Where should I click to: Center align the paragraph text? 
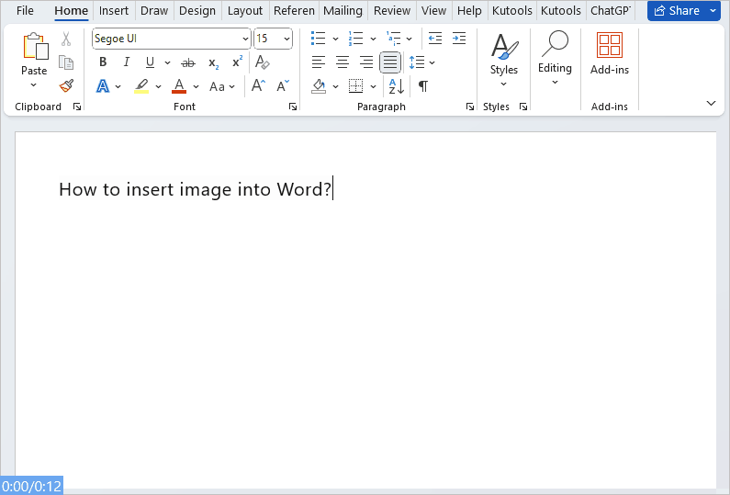(x=343, y=62)
